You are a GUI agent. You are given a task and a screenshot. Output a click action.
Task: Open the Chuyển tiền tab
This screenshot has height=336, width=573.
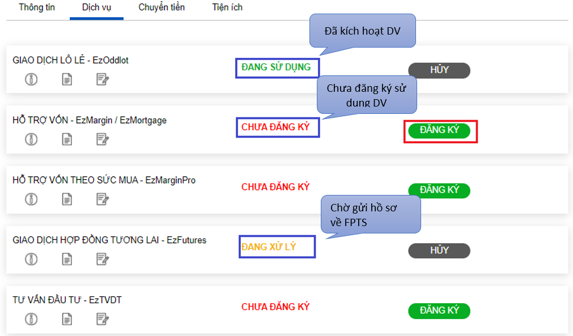pos(162,7)
